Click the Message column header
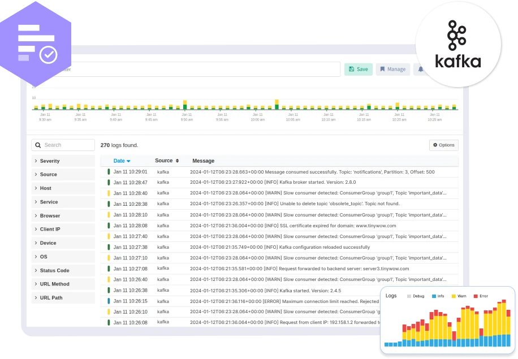Image resolution: width=518 pixels, height=359 pixels. click(203, 161)
